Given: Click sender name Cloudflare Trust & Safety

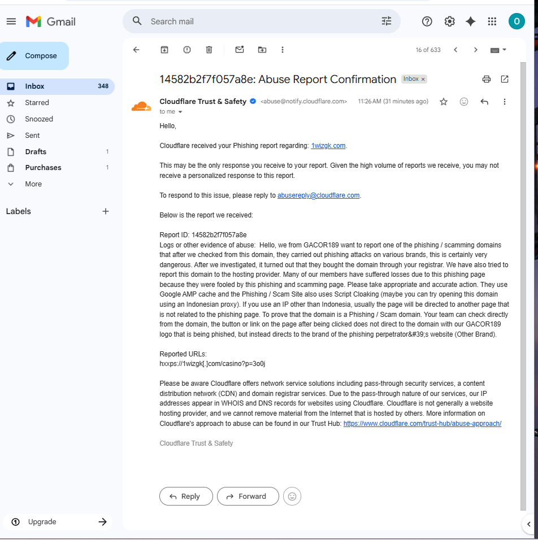Looking at the screenshot, I should 203,101.
